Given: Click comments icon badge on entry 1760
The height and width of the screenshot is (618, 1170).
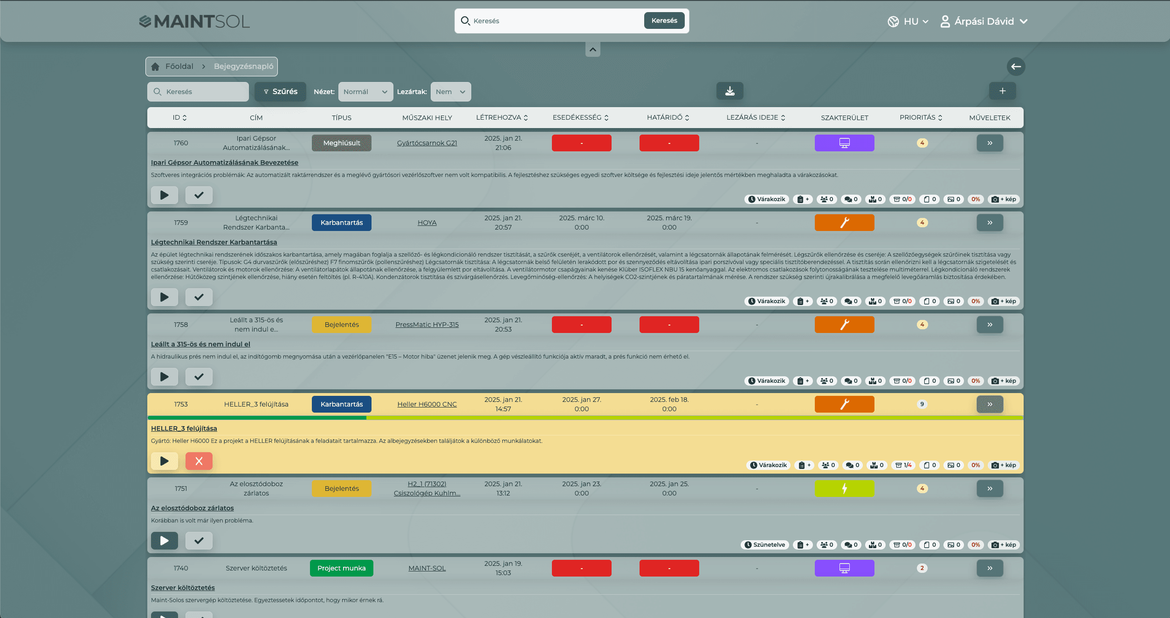Looking at the screenshot, I should click(x=851, y=199).
